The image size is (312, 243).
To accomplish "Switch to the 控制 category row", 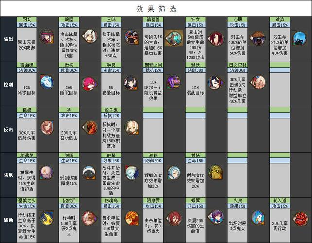I will coord(8,84).
